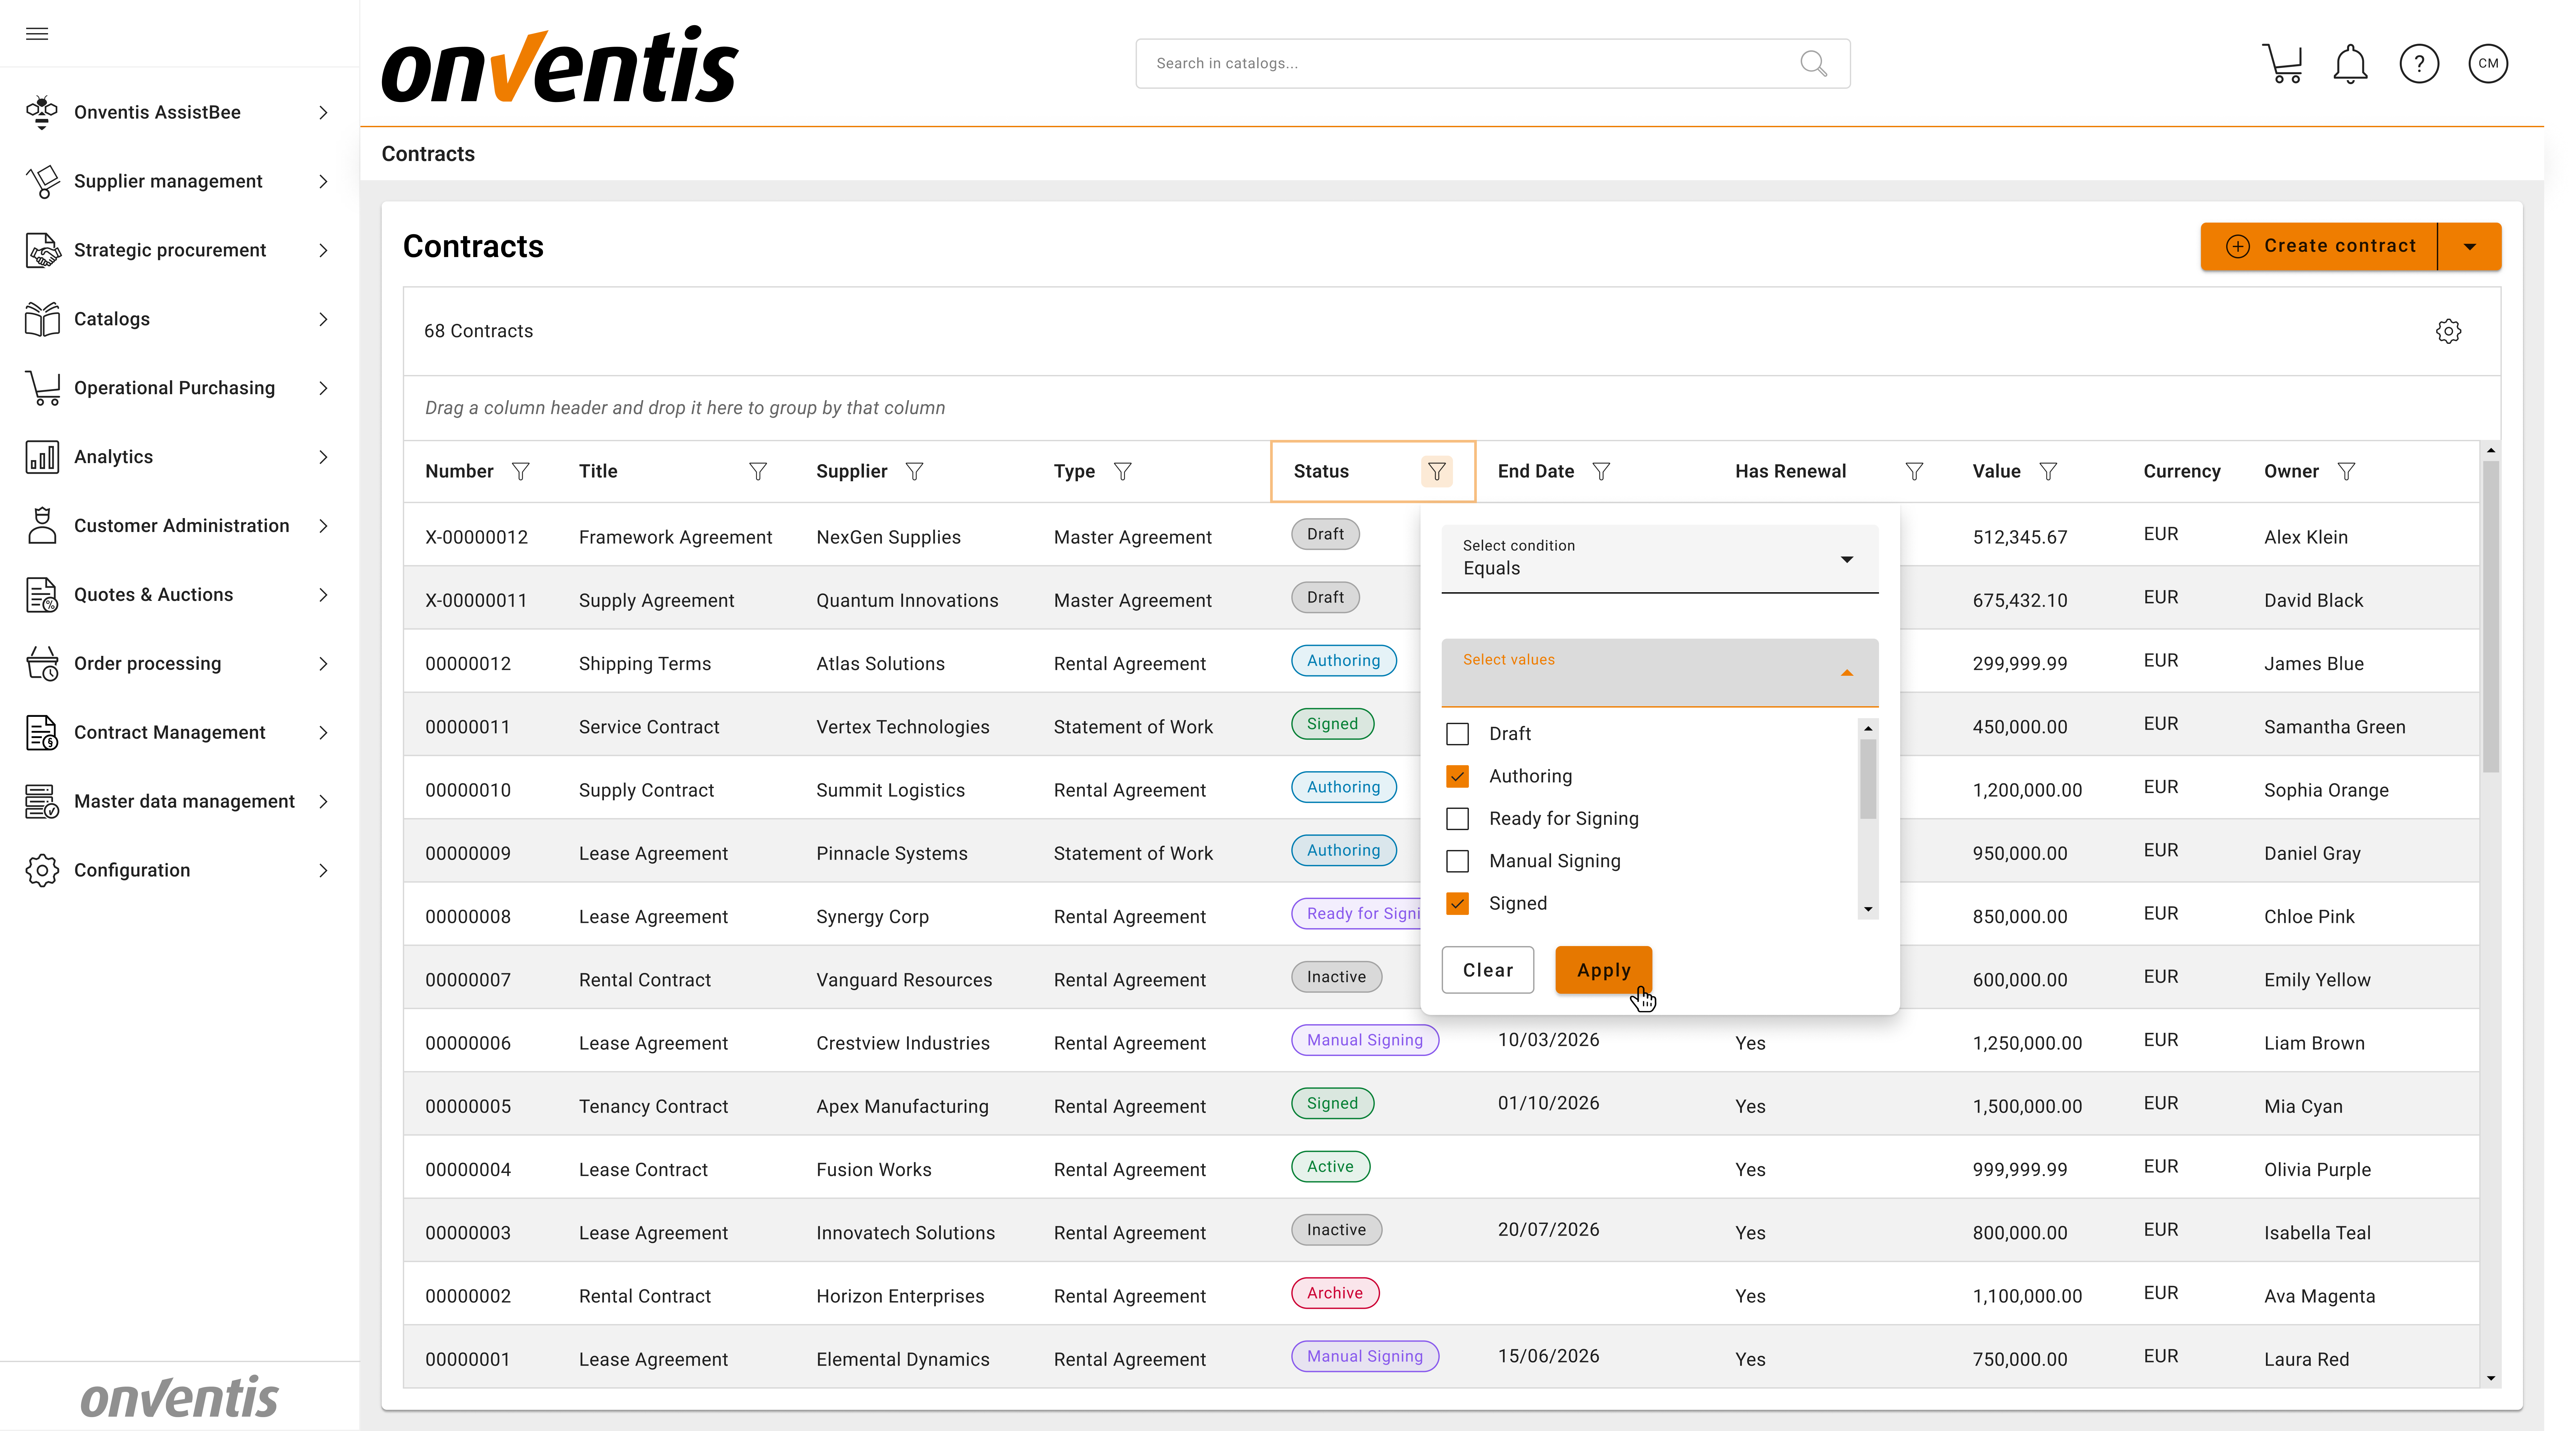Screen dimensions: 2576x1431
Task: Open the Supplier column filter icon
Action: click(914, 471)
